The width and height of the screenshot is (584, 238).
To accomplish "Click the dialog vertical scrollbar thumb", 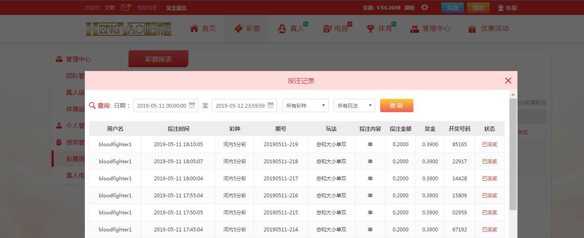I will point(513,154).
